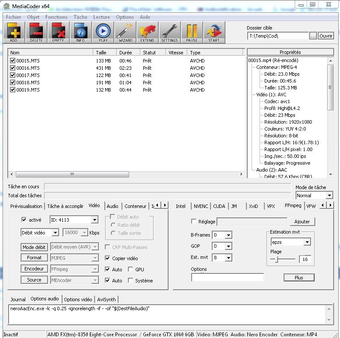Enable the GPU checkbox
The height and width of the screenshot is (338, 340).
point(131,270)
